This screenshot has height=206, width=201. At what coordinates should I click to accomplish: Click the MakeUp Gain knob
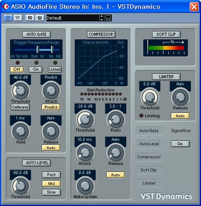pyautogui.click(x=85, y=186)
